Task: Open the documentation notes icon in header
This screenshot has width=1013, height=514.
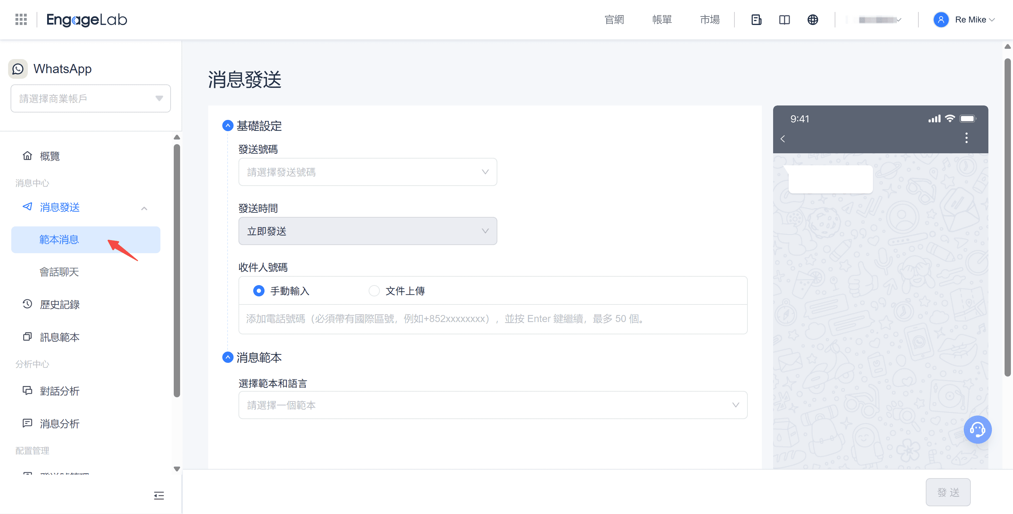Action: tap(756, 20)
